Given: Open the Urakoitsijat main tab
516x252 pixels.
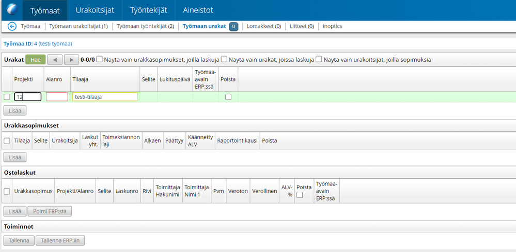Looking at the screenshot, I should pyautogui.click(x=95, y=10).
